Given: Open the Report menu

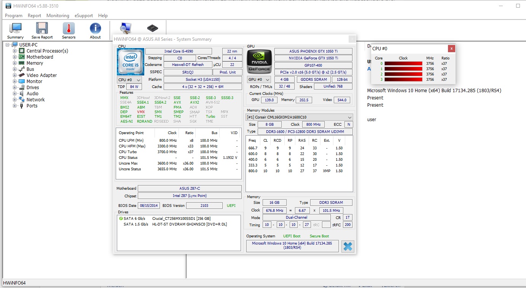Looking at the screenshot, I should click(x=34, y=16).
